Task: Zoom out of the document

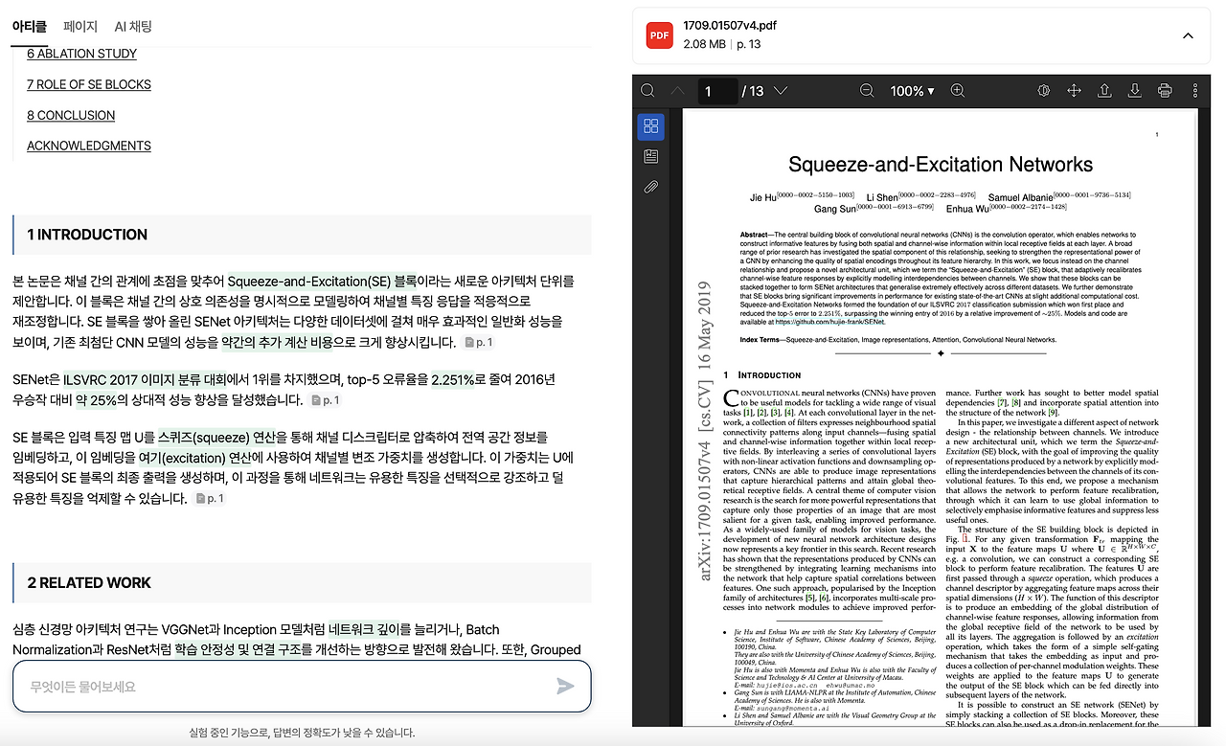Action: pos(867,90)
